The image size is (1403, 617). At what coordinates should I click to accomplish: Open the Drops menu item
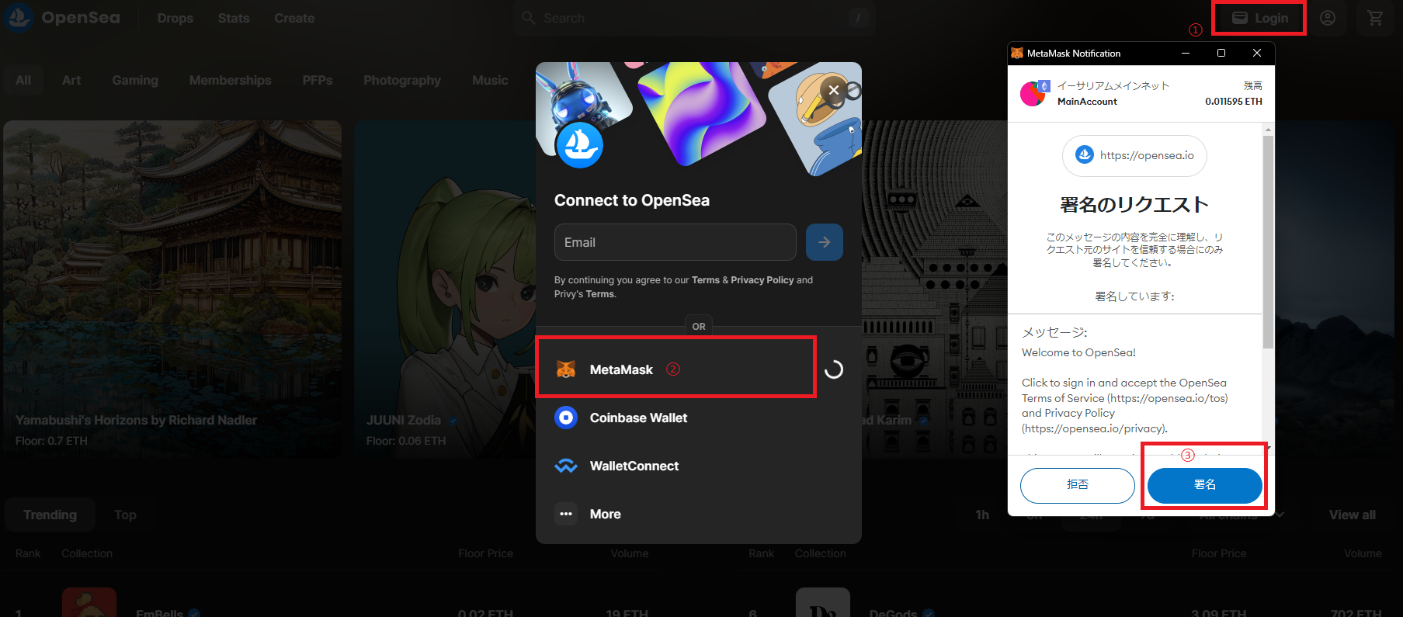point(175,18)
